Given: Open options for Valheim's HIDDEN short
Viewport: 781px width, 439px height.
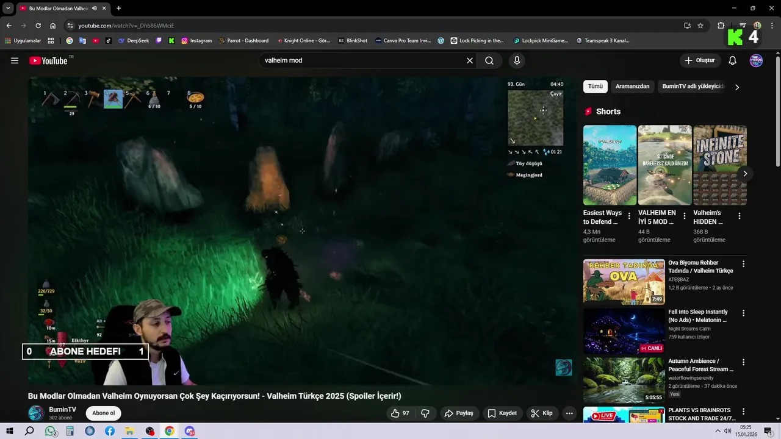Looking at the screenshot, I should [740, 216].
